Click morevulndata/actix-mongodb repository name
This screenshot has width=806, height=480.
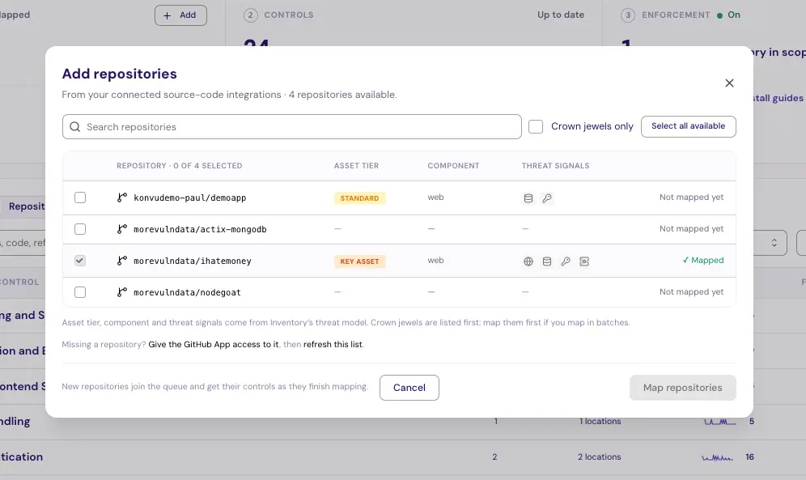[200, 229]
